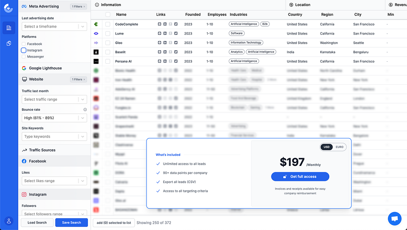Click the CodeComplete company logo
The height and width of the screenshot is (230, 407).
pyautogui.click(x=96, y=24)
